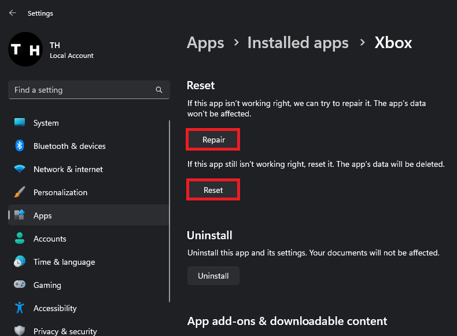Open the Apps sidebar section
457x336 pixels.
pos(43,216)
